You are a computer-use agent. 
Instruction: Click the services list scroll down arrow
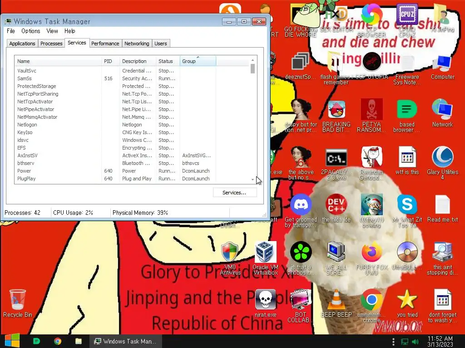(252, 179)
